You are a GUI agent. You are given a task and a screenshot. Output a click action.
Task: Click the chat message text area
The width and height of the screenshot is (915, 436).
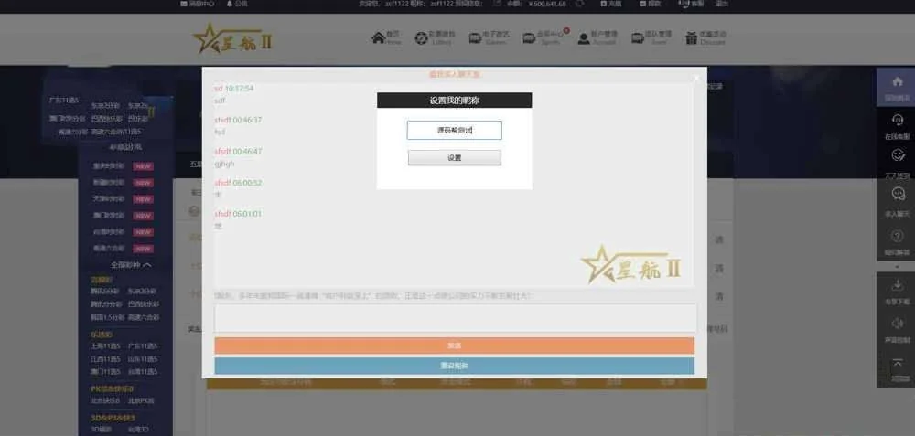coord(455,318)
